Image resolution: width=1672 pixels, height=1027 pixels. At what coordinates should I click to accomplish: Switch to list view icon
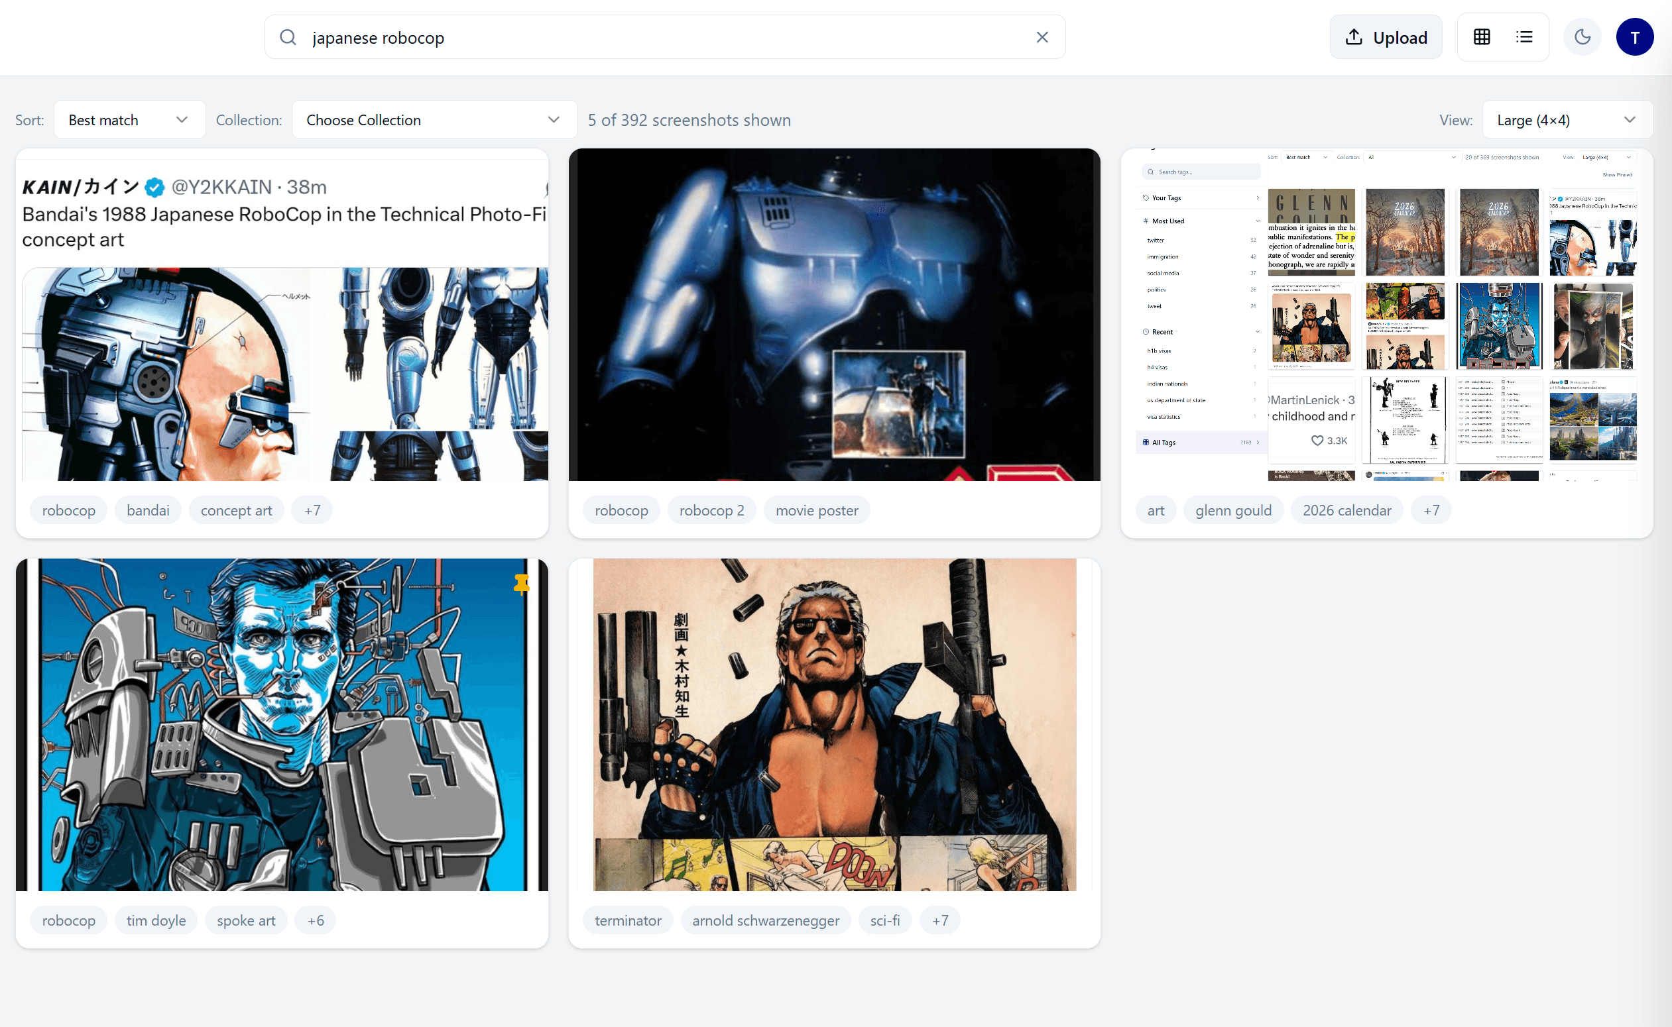coord(1524,37)
